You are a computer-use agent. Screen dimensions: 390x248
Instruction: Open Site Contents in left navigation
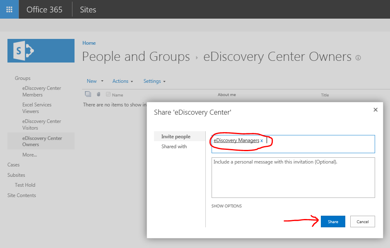point(22,195)
